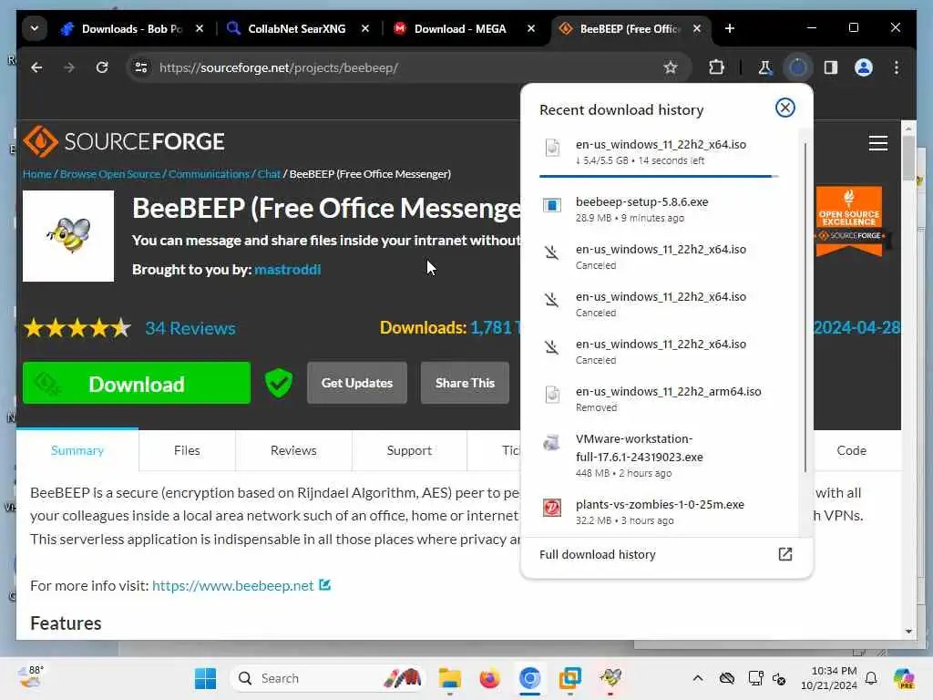
Task: Open the Windows Start menu
Action: click(x=205, y=678)
